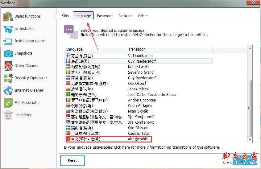Screen dimensions: 261x169
Task: Click the UnInstaller icon in sidebar
Action: coord(8,29)
